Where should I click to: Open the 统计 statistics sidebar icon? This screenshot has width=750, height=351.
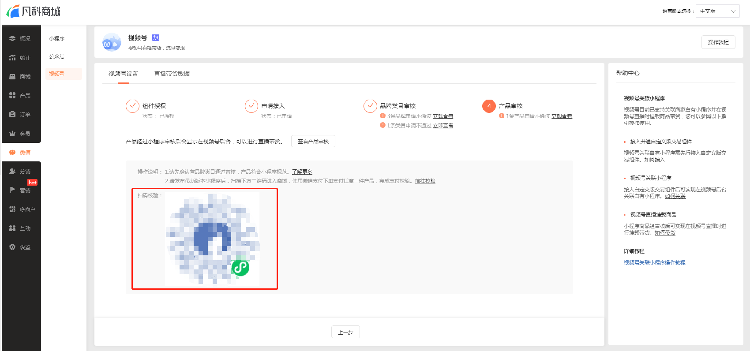(12, 57)
